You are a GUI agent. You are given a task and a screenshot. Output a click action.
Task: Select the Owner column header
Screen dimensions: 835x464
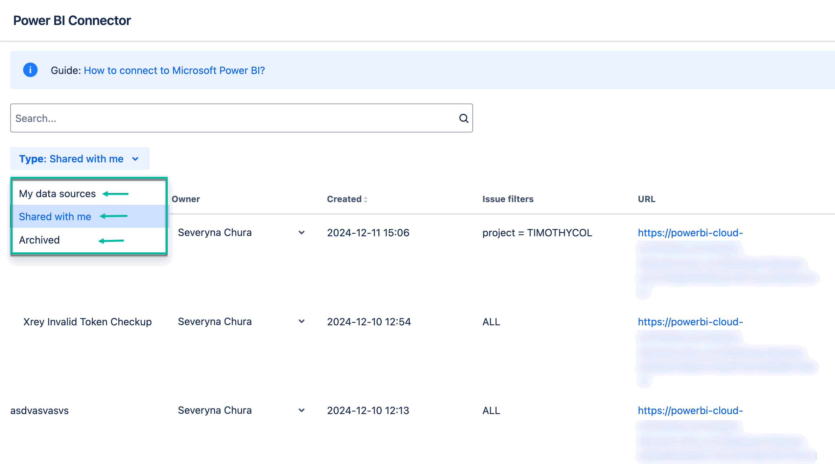(x=186, y=199)
